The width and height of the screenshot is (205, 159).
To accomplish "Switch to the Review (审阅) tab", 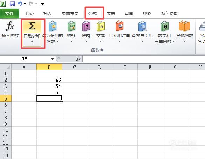I will coord(129,13).
